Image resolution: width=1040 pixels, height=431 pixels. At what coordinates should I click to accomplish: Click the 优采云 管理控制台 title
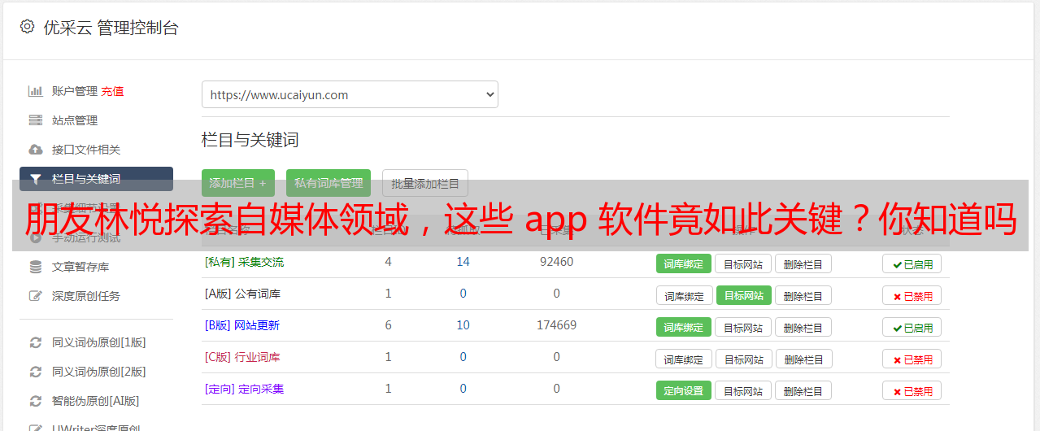[x=111, y=28]
